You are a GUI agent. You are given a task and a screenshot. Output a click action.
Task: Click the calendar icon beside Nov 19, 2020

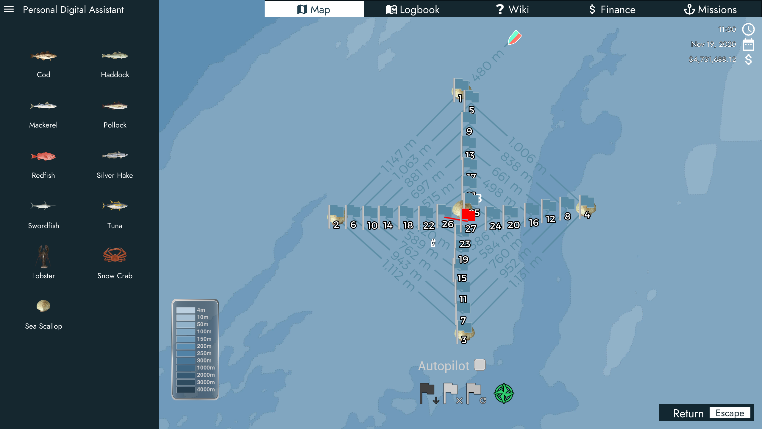748,45
